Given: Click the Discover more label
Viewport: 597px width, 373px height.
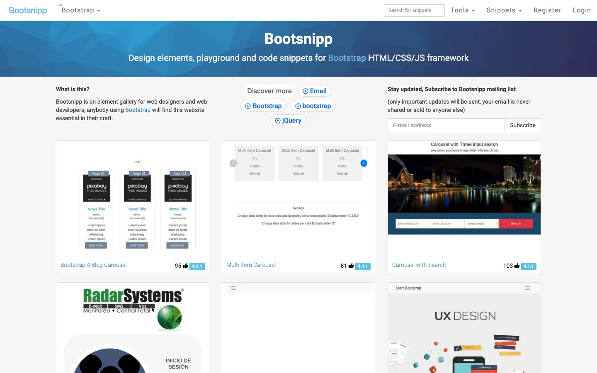Looking at the screenshot, I should click(x=269, y=91).
